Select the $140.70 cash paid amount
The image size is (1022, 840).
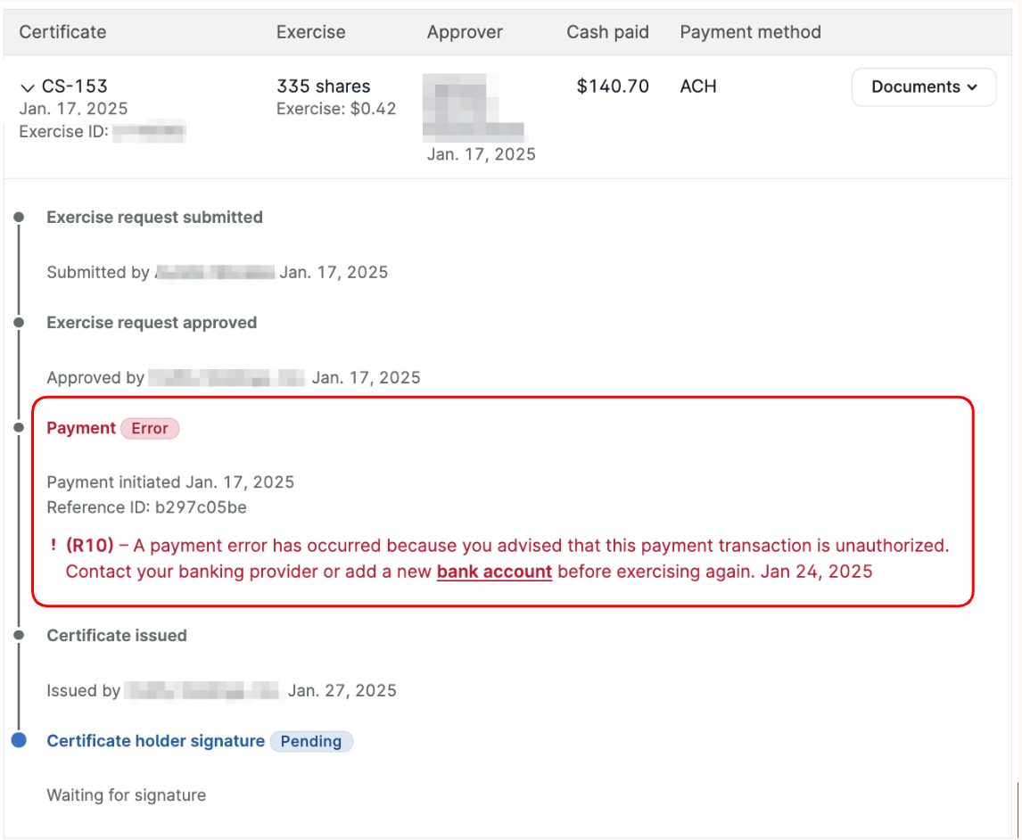tap(613, 86)
